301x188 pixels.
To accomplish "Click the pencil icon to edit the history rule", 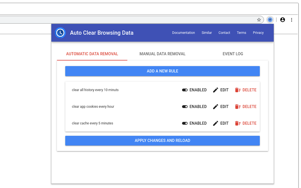I will pos(216,90).
